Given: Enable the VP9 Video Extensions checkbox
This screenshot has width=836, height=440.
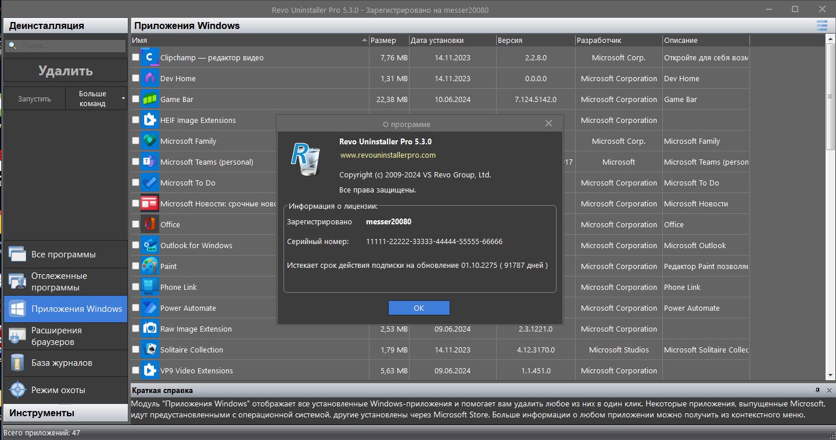Looking at the screenshot, I should pos(135,370).
